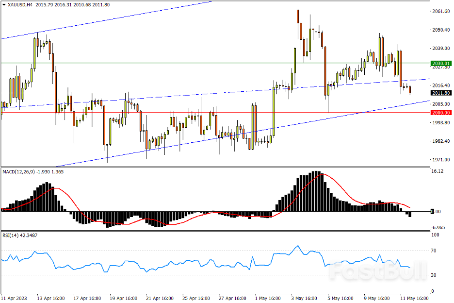Click the -6.965 MACD scale value
This screenshot has height=303, width=454.
[438, 227]
